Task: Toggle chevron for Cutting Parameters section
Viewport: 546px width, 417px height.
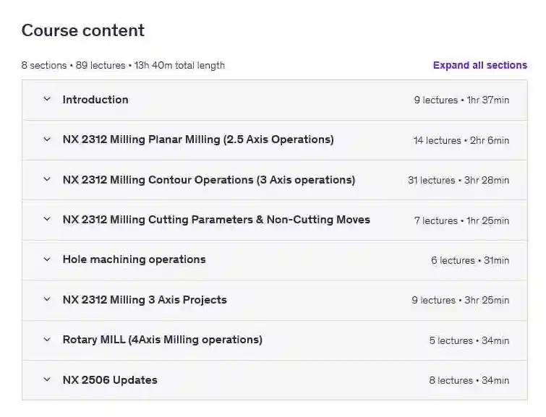Action: coord(47,220)
